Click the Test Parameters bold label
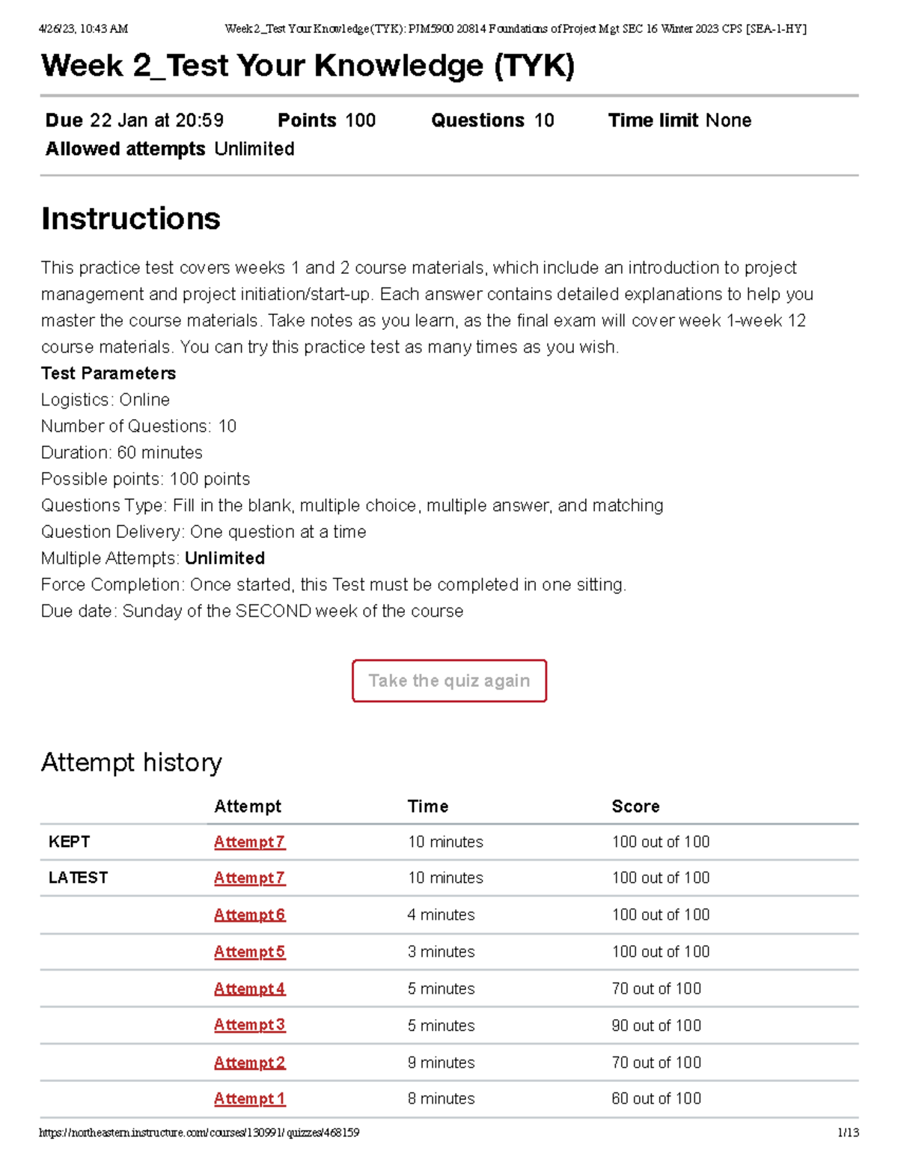The height and width of the screenshot is (1162, 898). tap(109, 373)
